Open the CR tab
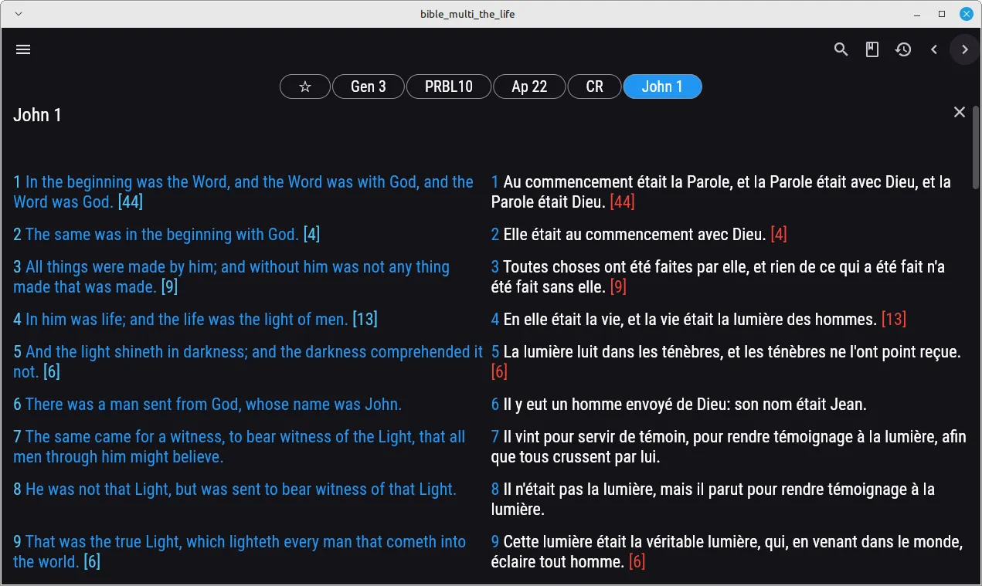982x586 pixels. point(594,86)
